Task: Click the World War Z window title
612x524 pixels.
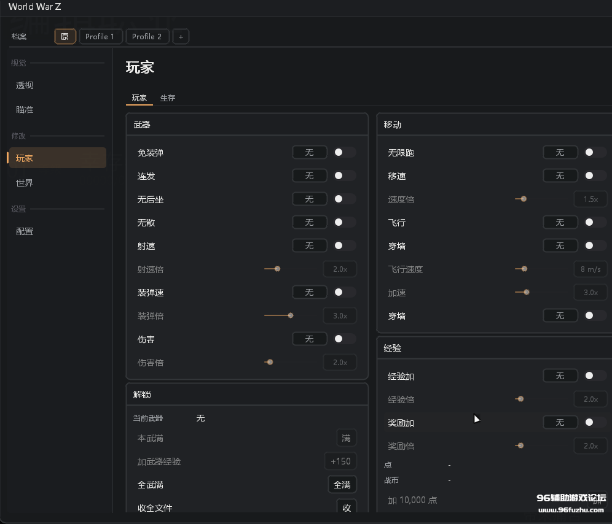Action: click(35, 7)
